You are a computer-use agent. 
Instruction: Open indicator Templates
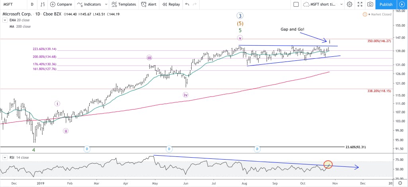pyautogui.click(x=124, y=4)
